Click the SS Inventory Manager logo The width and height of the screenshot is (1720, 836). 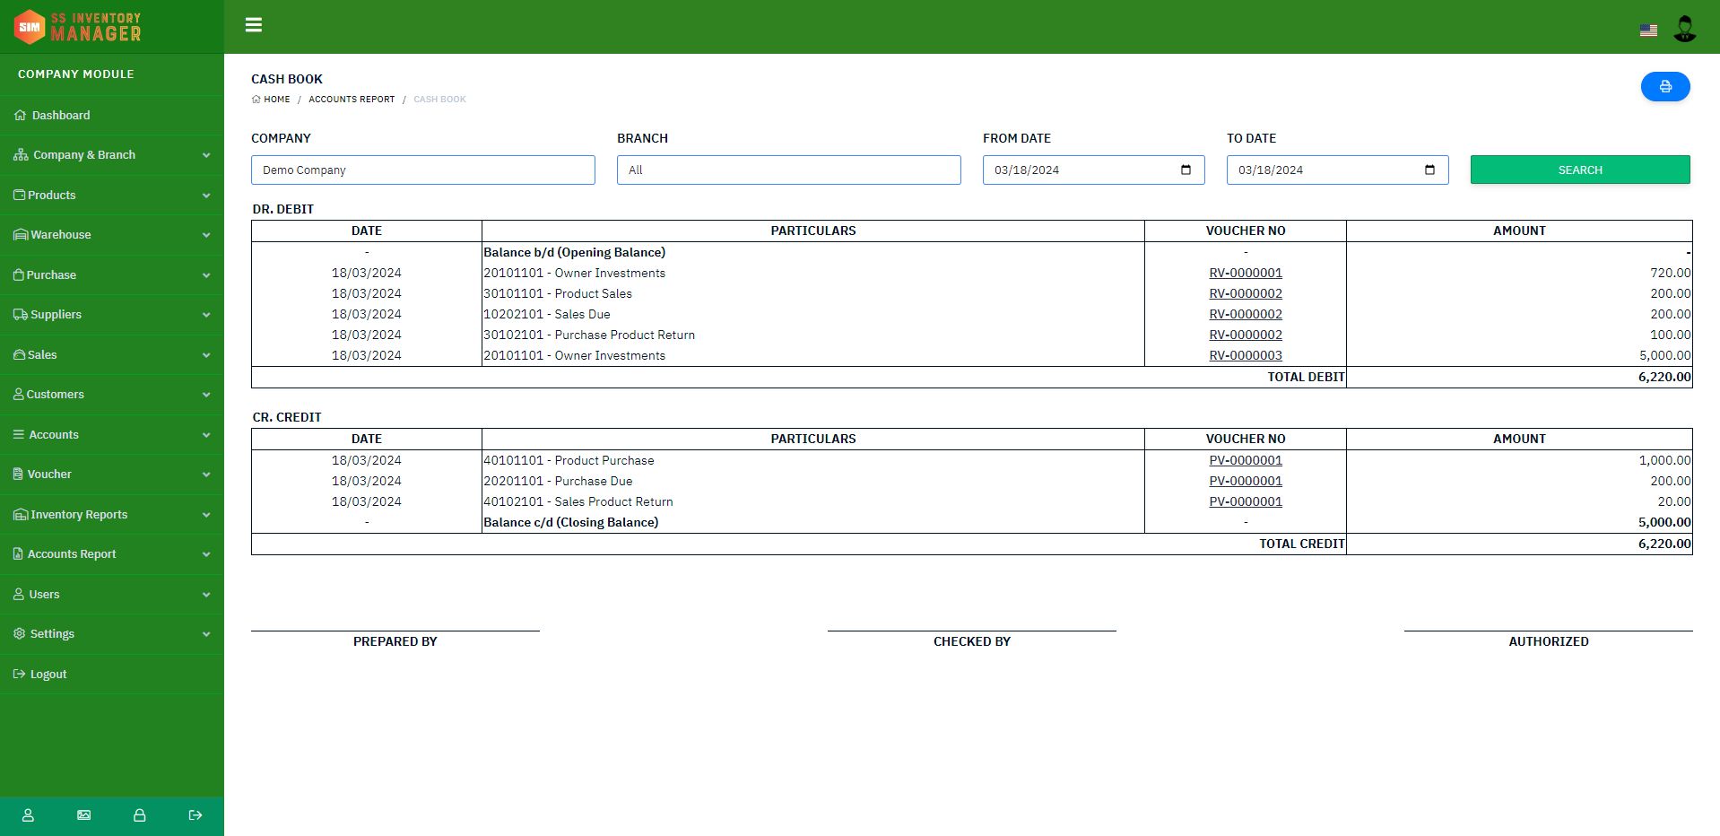click(78, 27)
